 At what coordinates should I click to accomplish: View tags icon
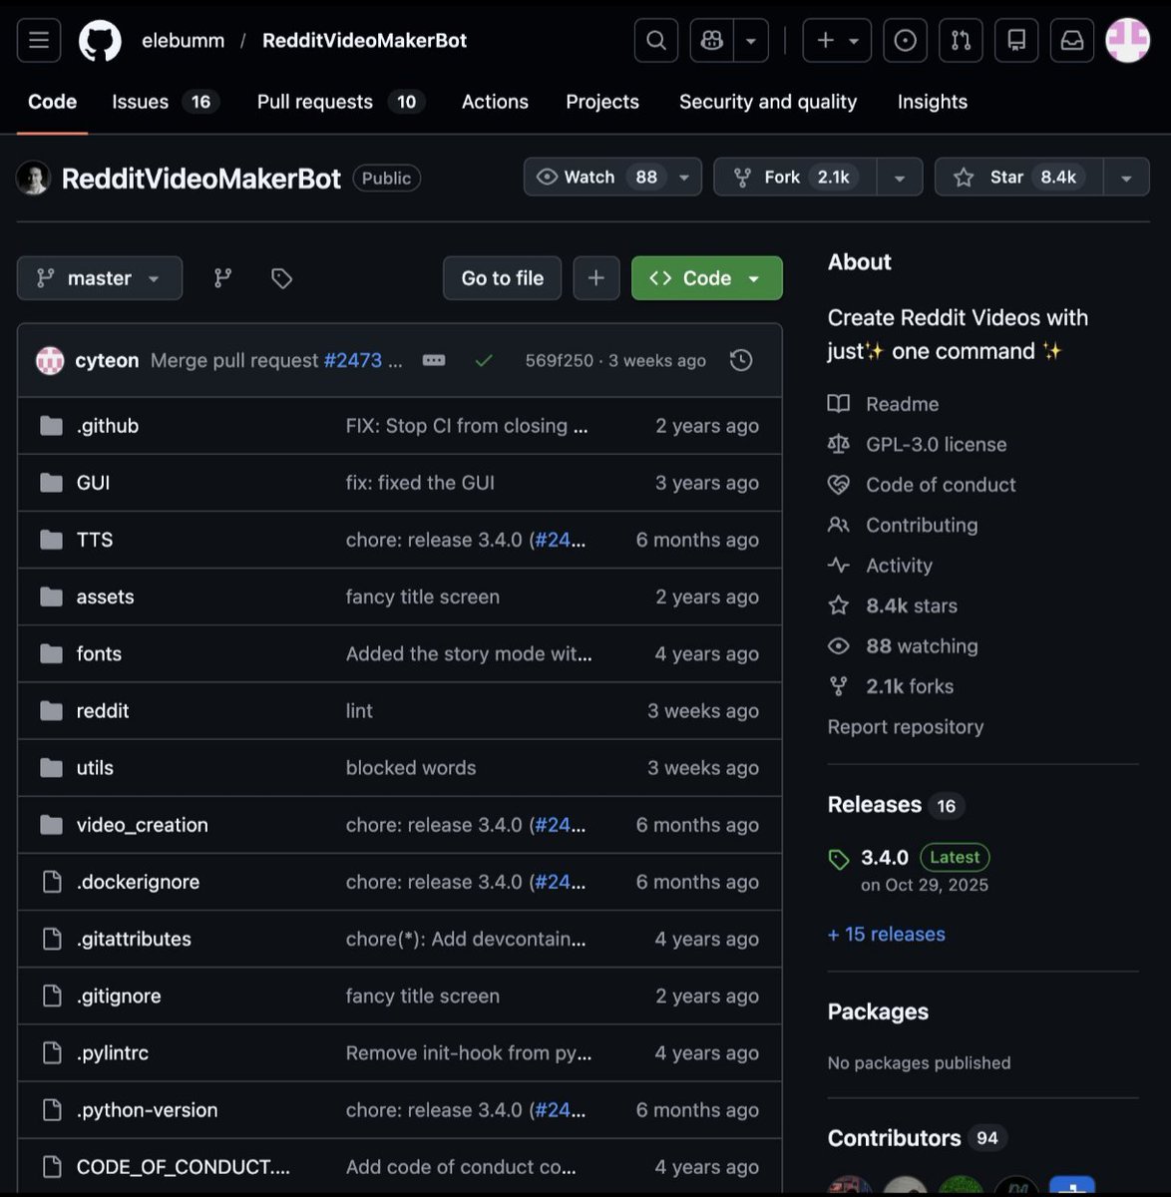point(282,278)
